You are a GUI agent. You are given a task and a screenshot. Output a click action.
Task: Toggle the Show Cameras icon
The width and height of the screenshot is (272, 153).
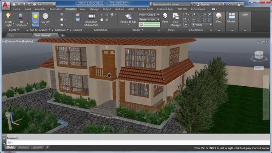click(78, 20)
